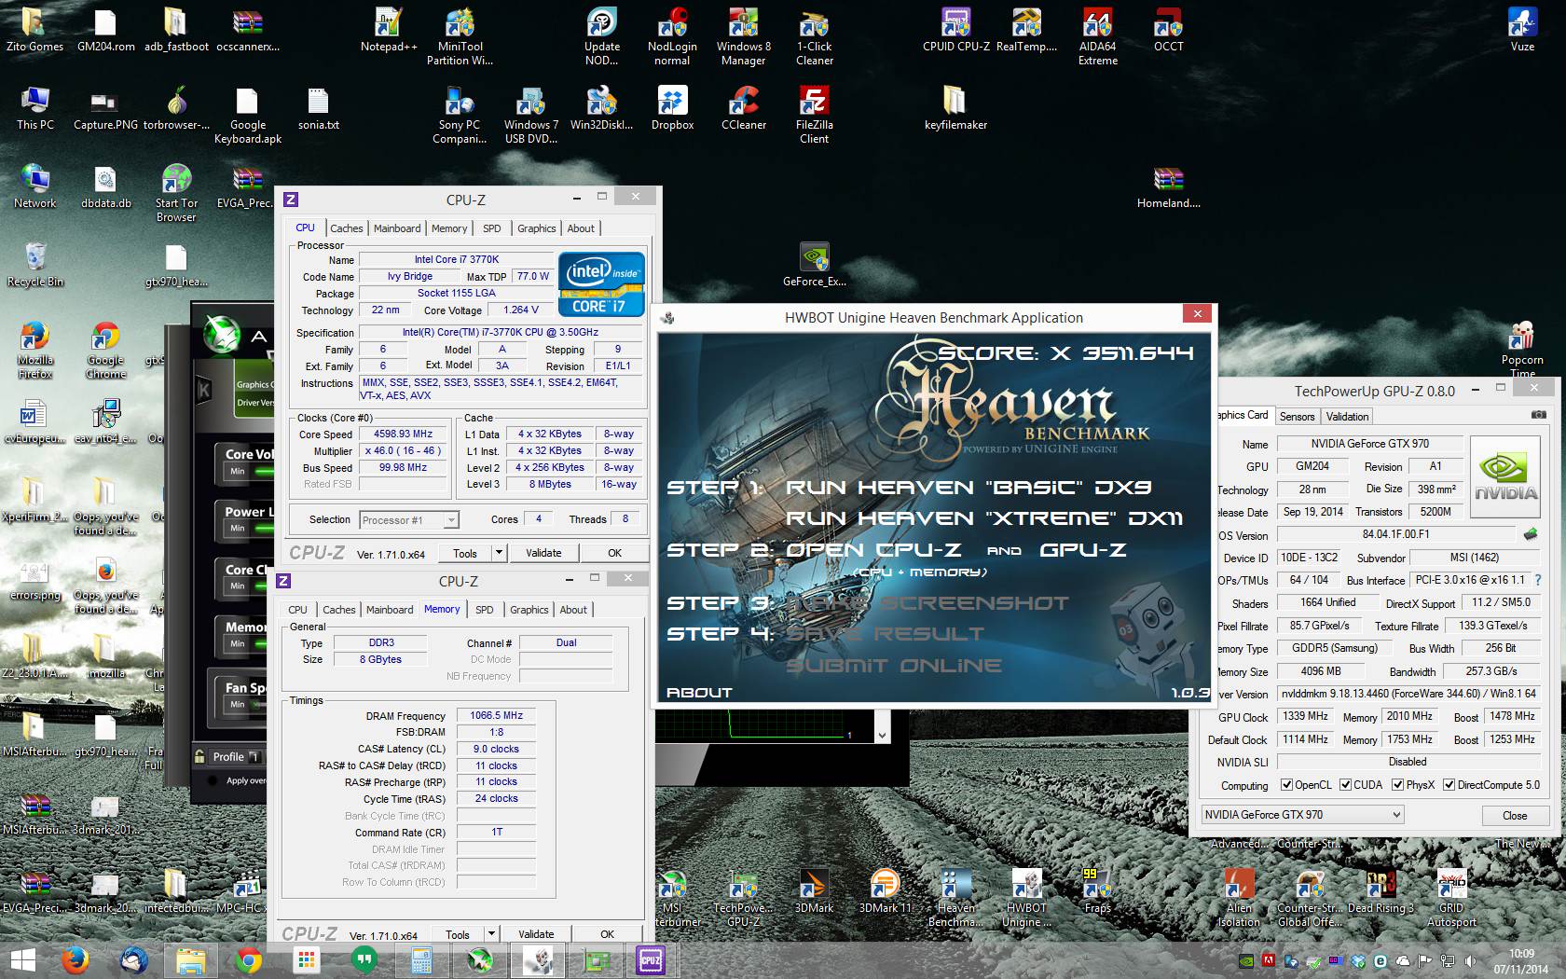Open CPUID CPU-Z desktop shortcut
The width and height of the screenshot is (1566, 979).
955,28
